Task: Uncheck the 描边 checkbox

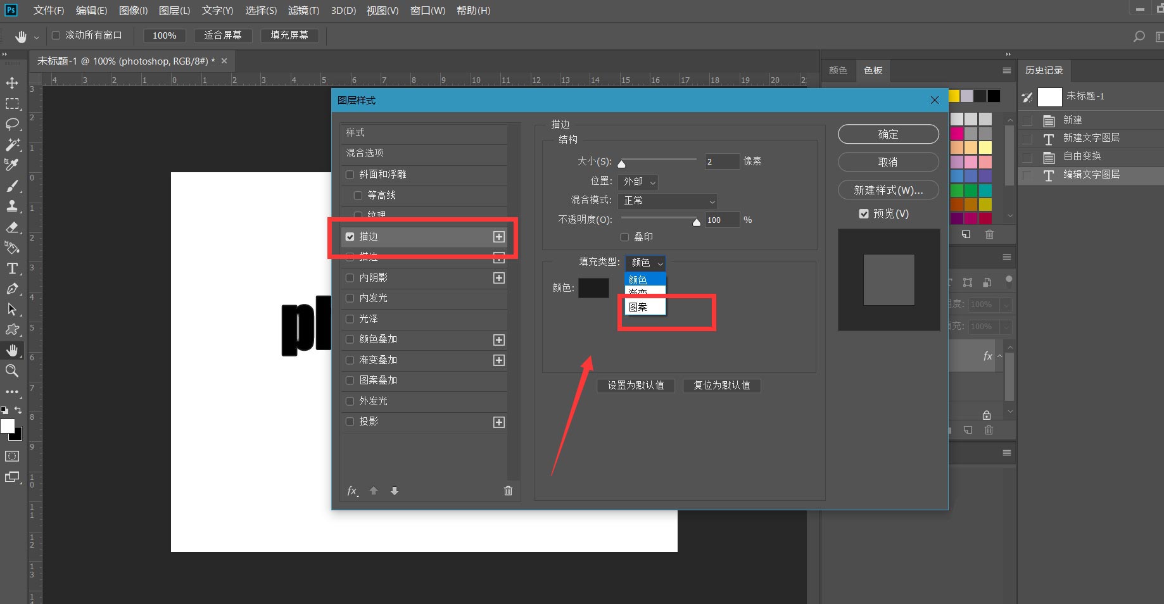Action: click(350, 237)
